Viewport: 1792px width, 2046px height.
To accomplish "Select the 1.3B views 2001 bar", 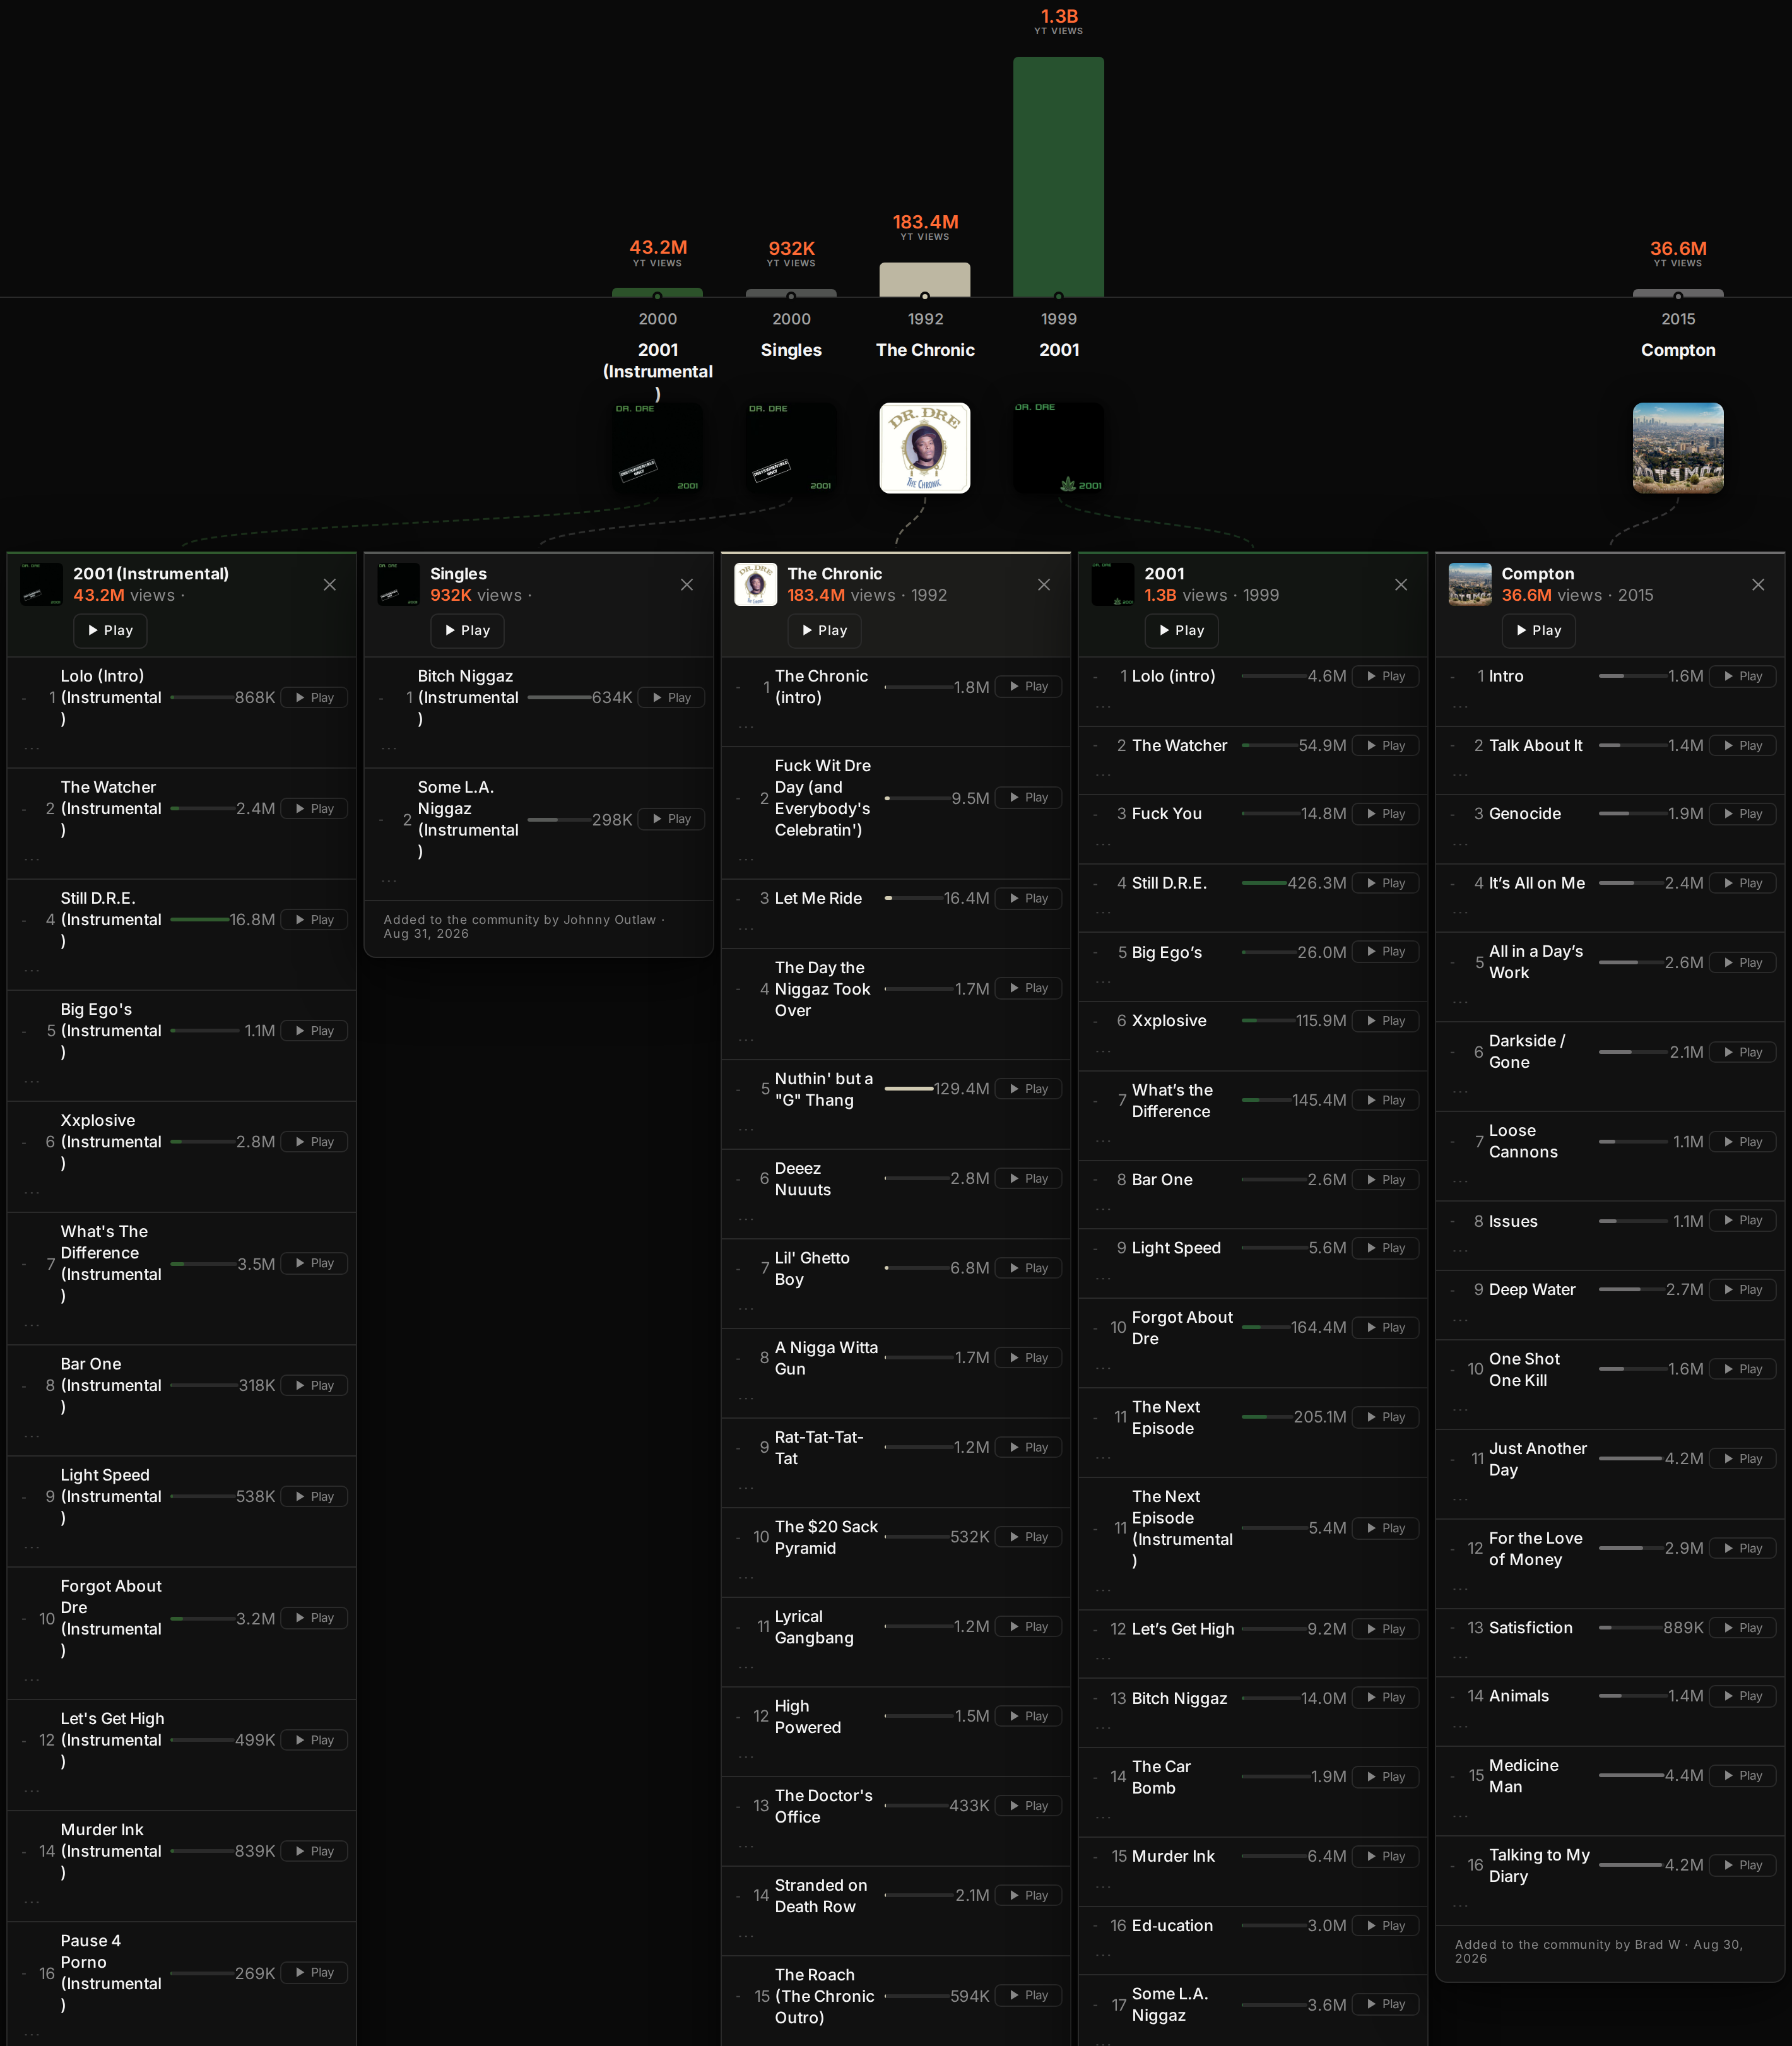I will (1058, 177).
